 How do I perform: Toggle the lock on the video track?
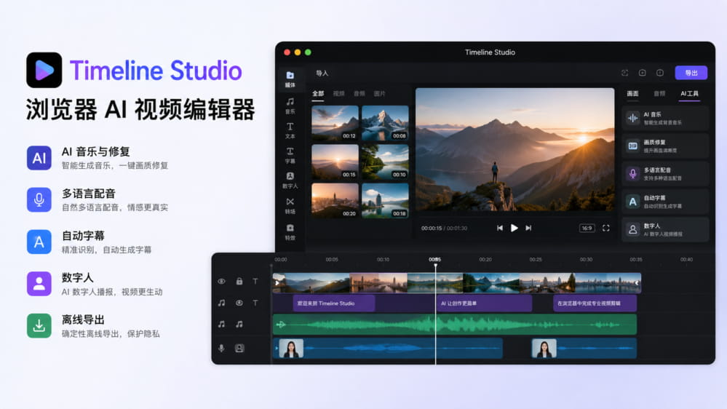pos(239,281)
